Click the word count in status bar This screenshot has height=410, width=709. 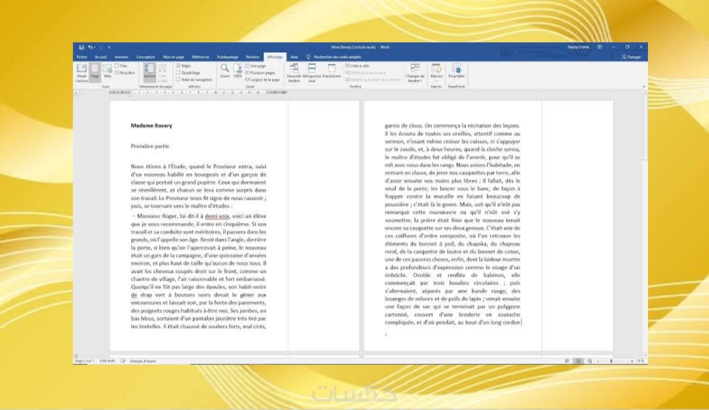107,361
